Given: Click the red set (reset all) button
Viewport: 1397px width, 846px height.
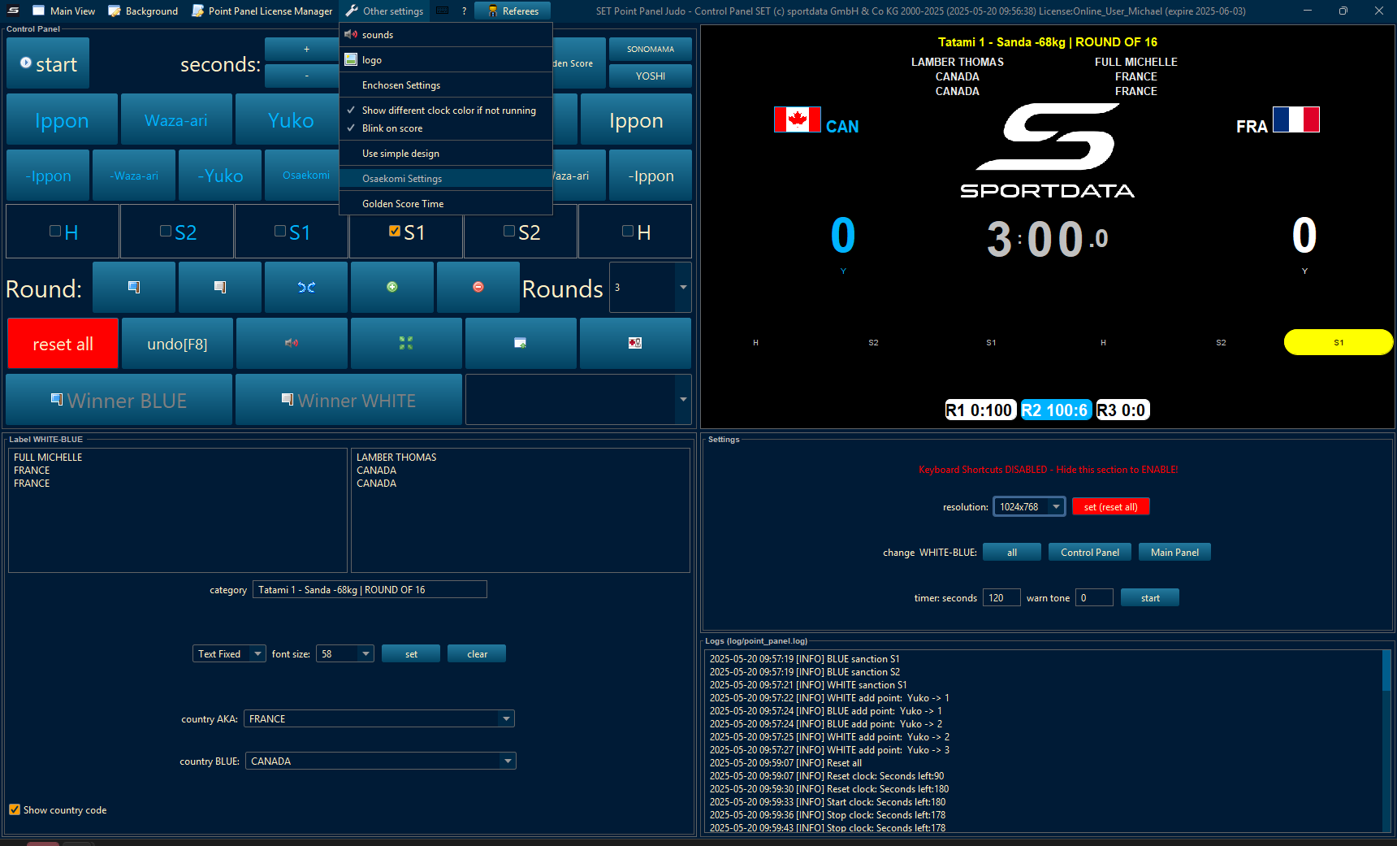Looking at the screenshot, I should 1110,507.
